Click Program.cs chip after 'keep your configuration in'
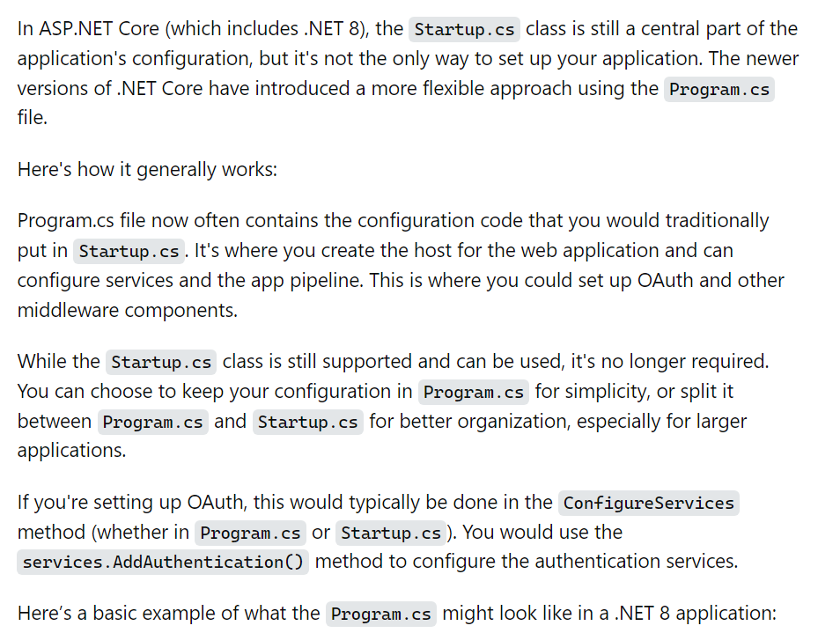 pos(474,392)
